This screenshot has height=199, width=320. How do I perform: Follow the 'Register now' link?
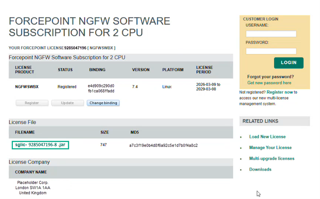(x=280, y=92)
